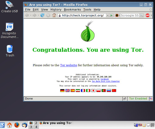Image resolution: width=155 pixels, height=129 pixels.
Task: Click the Klipper clipboard tray icon
Action: point(144,125)
